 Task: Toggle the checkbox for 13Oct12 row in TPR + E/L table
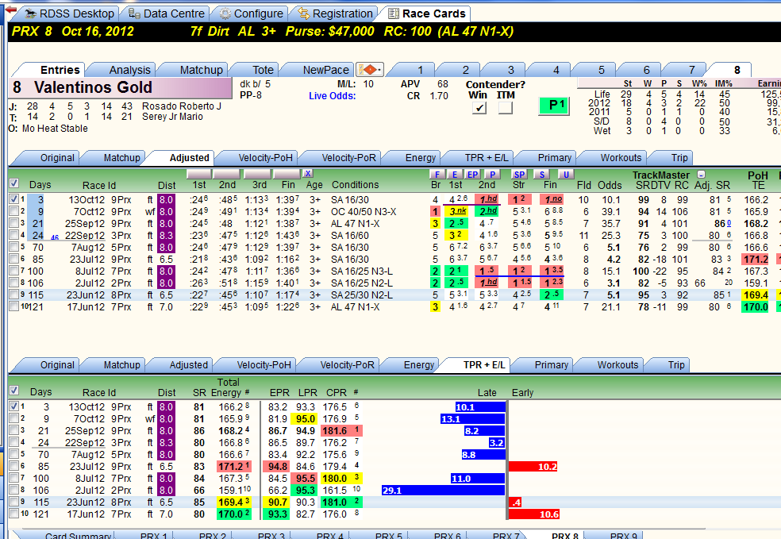pos(14,406)
